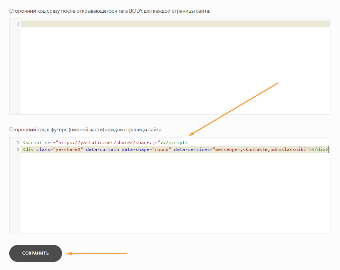Click the script src line in footer code

pyautogui.click(x=105, y=143)
